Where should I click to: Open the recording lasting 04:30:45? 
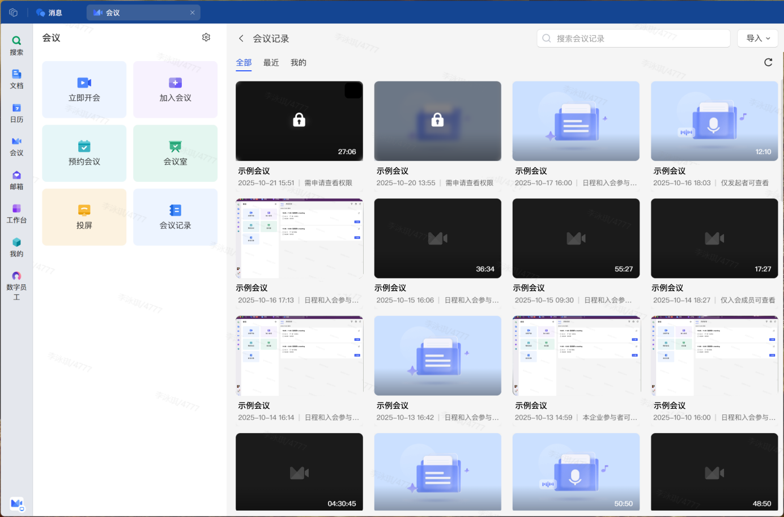[299, 472]
